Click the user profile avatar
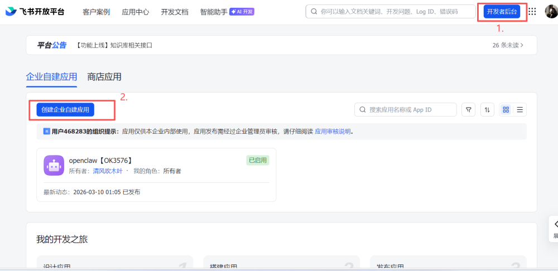 pos(551,12)
